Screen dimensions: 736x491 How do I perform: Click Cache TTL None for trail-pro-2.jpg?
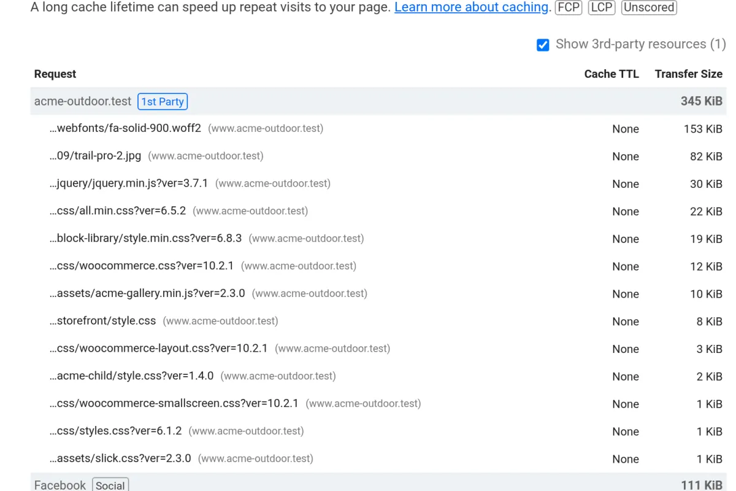626,157
